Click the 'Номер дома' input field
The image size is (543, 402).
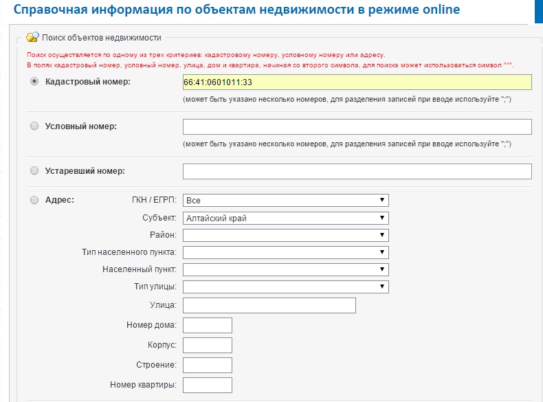tap(208, 325)
